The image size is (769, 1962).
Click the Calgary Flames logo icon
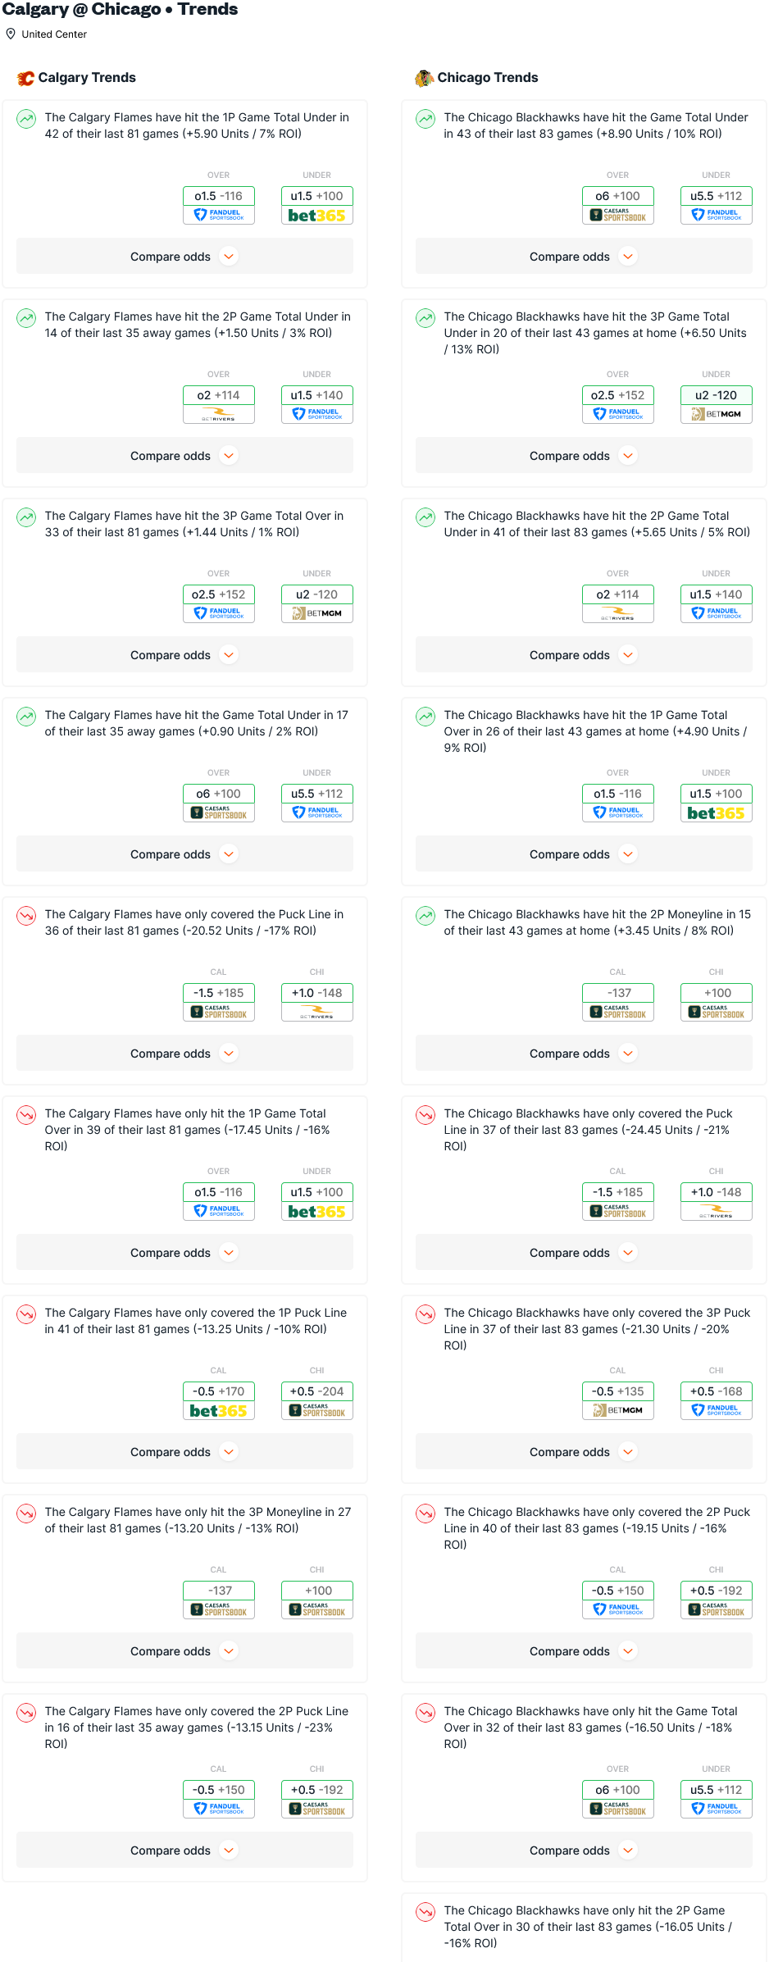[25, 78]
